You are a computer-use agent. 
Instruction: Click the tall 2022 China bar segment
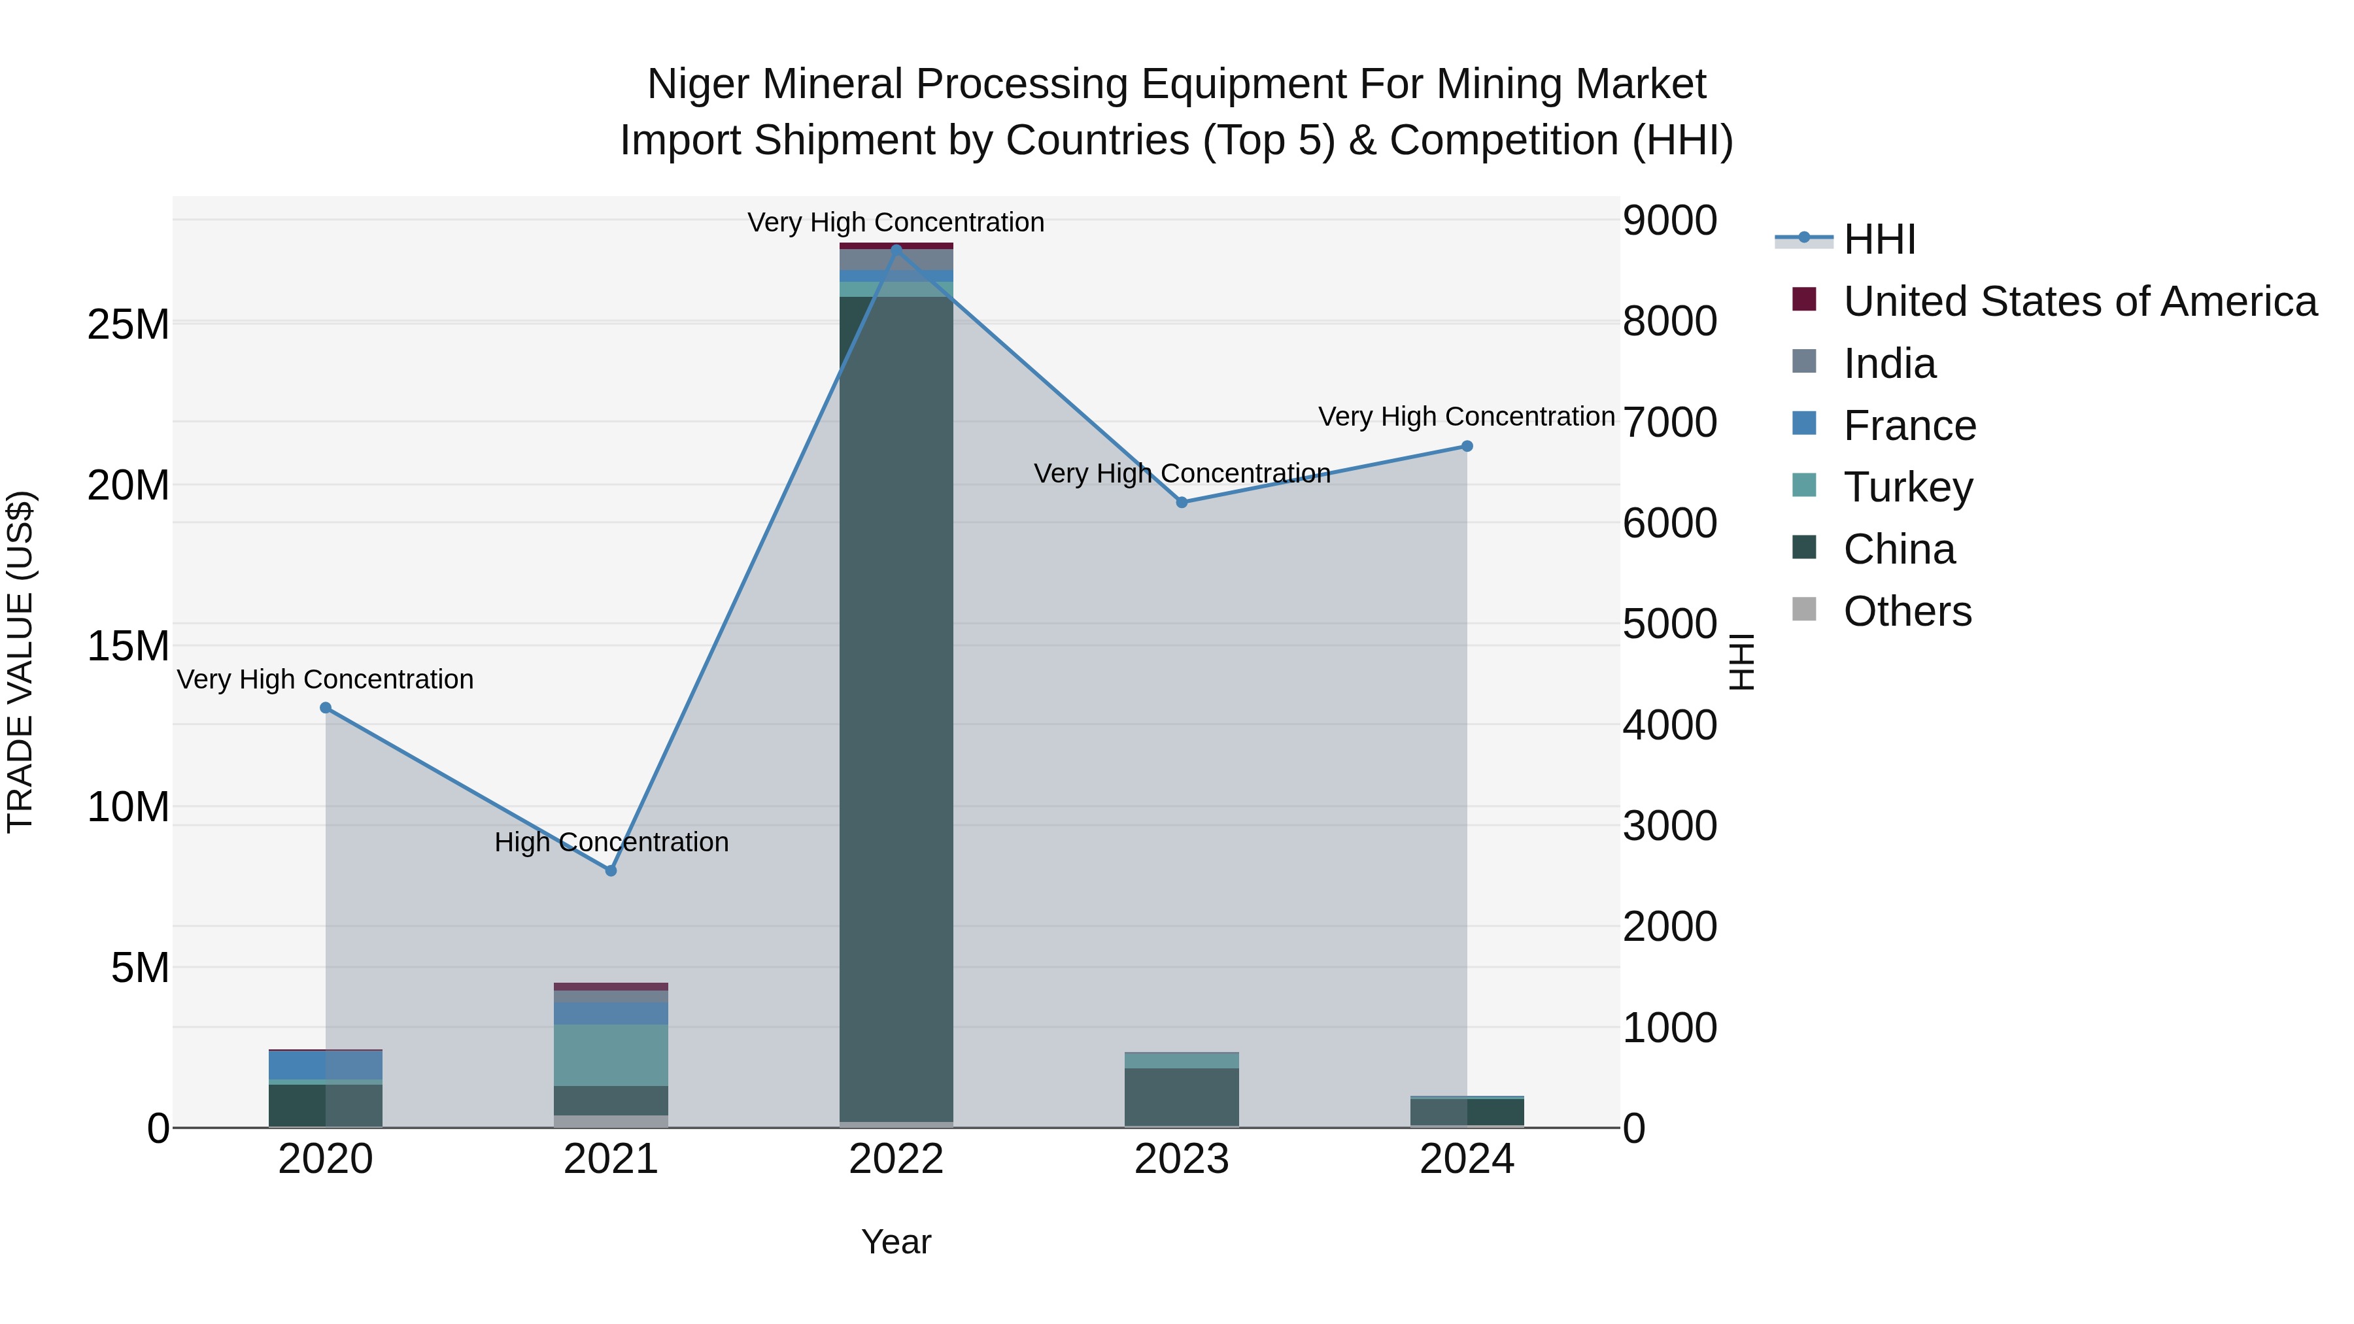pos(896,709)
